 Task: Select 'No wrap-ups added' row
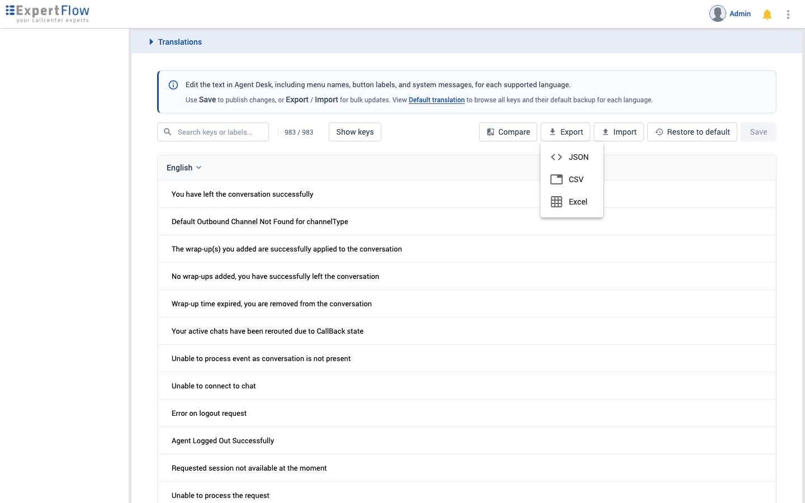467,276
